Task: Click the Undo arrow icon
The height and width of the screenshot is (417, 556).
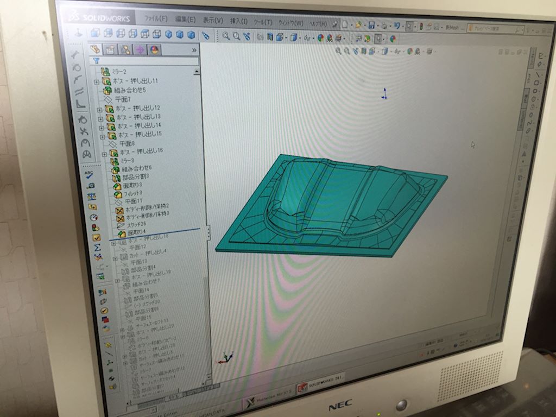Action: pyautogui.click(x=397, y=26)
